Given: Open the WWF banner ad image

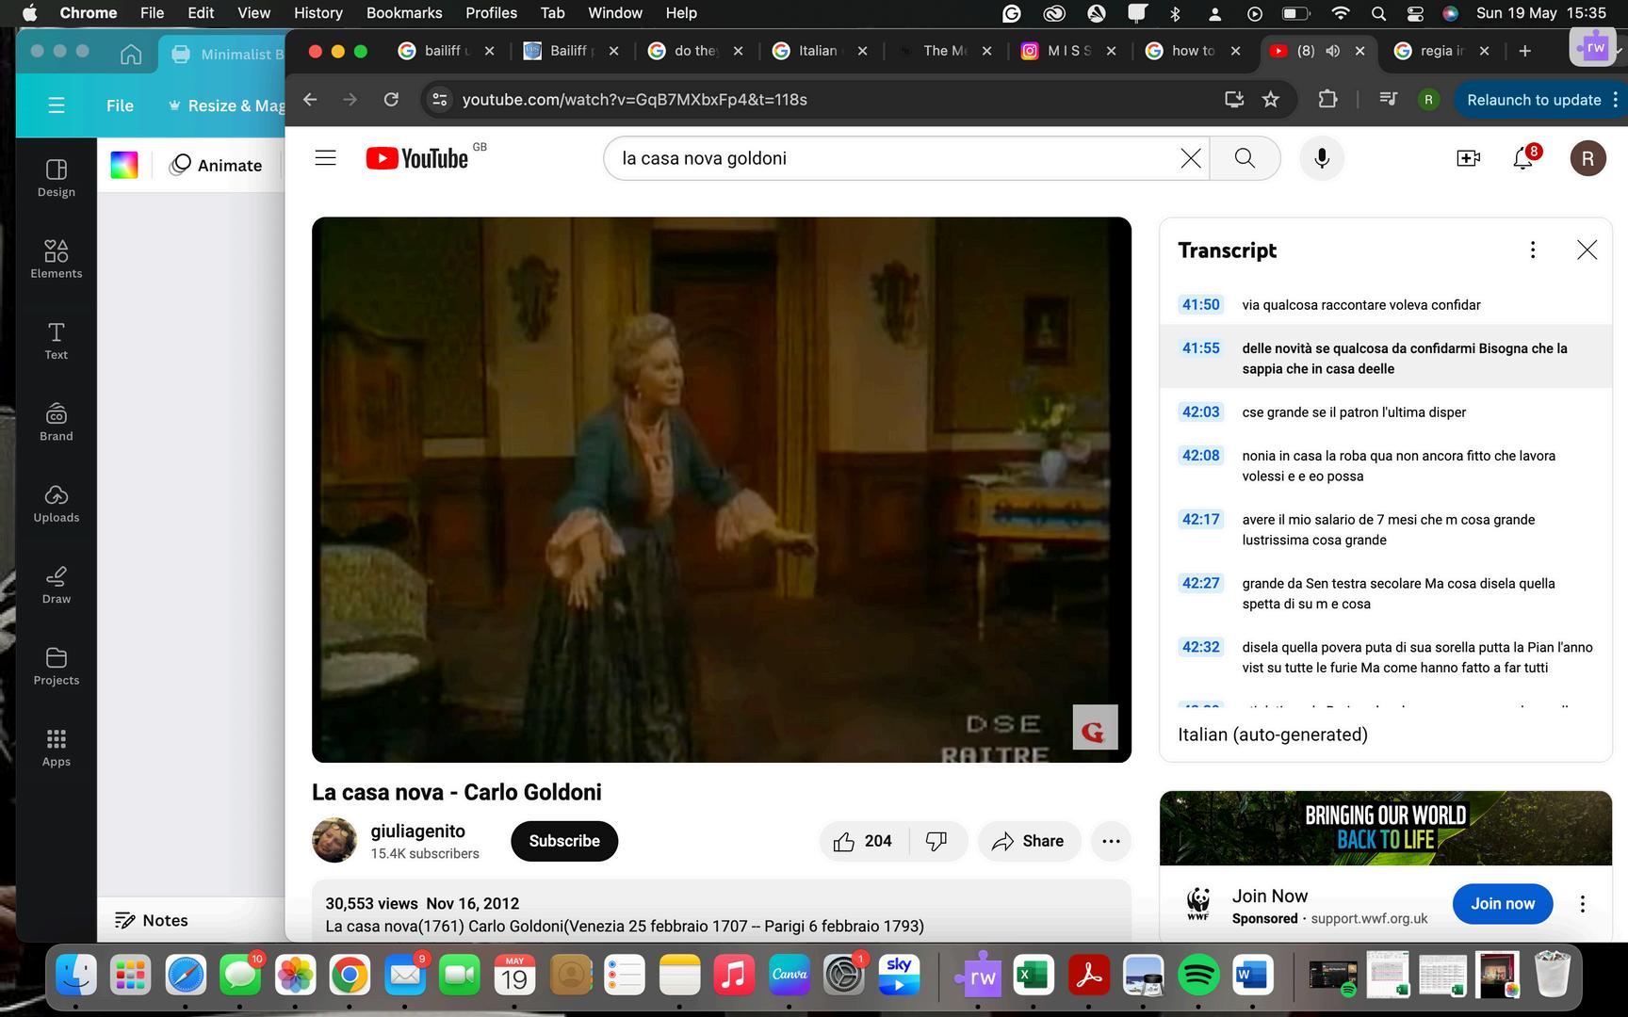Looking at the screenshot, I should tap(1385, 828).
